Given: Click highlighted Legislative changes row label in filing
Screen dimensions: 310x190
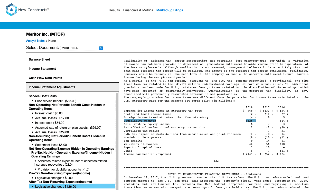Looking at the screenshot, I should coord(140,121).
